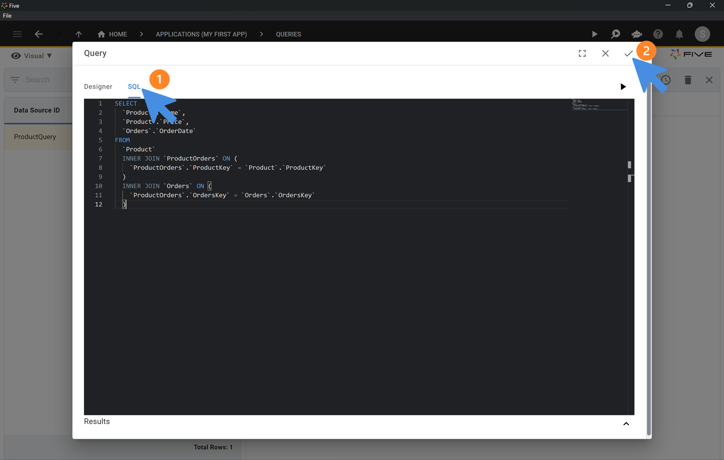Check notifications via the bell icon
Image resolution: width=724 pixels, height=460 pixels.
tap(679, 34)
